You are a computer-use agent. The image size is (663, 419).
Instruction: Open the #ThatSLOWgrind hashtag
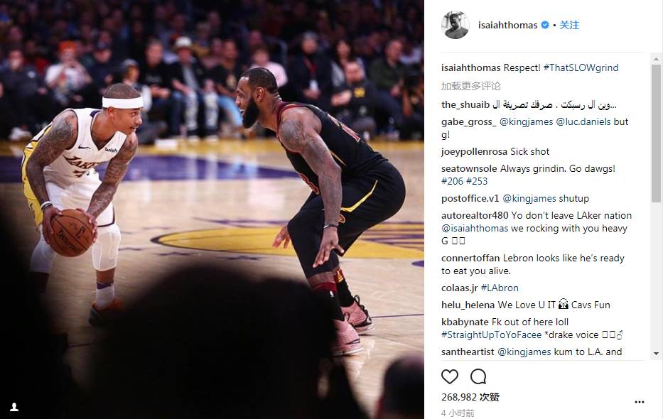[x=581, y=67]
